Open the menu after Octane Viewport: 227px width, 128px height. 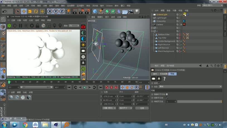pos(116,6)
